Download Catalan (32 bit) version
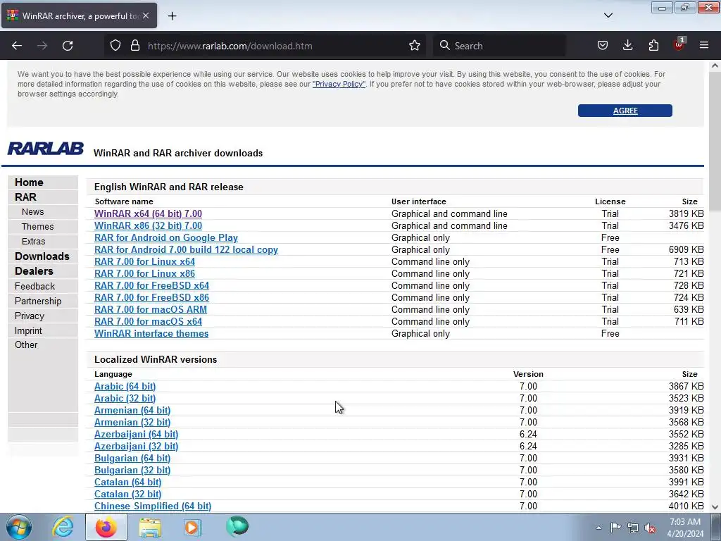721x541 pixels. pyautogui.click(x=128, y=494)
